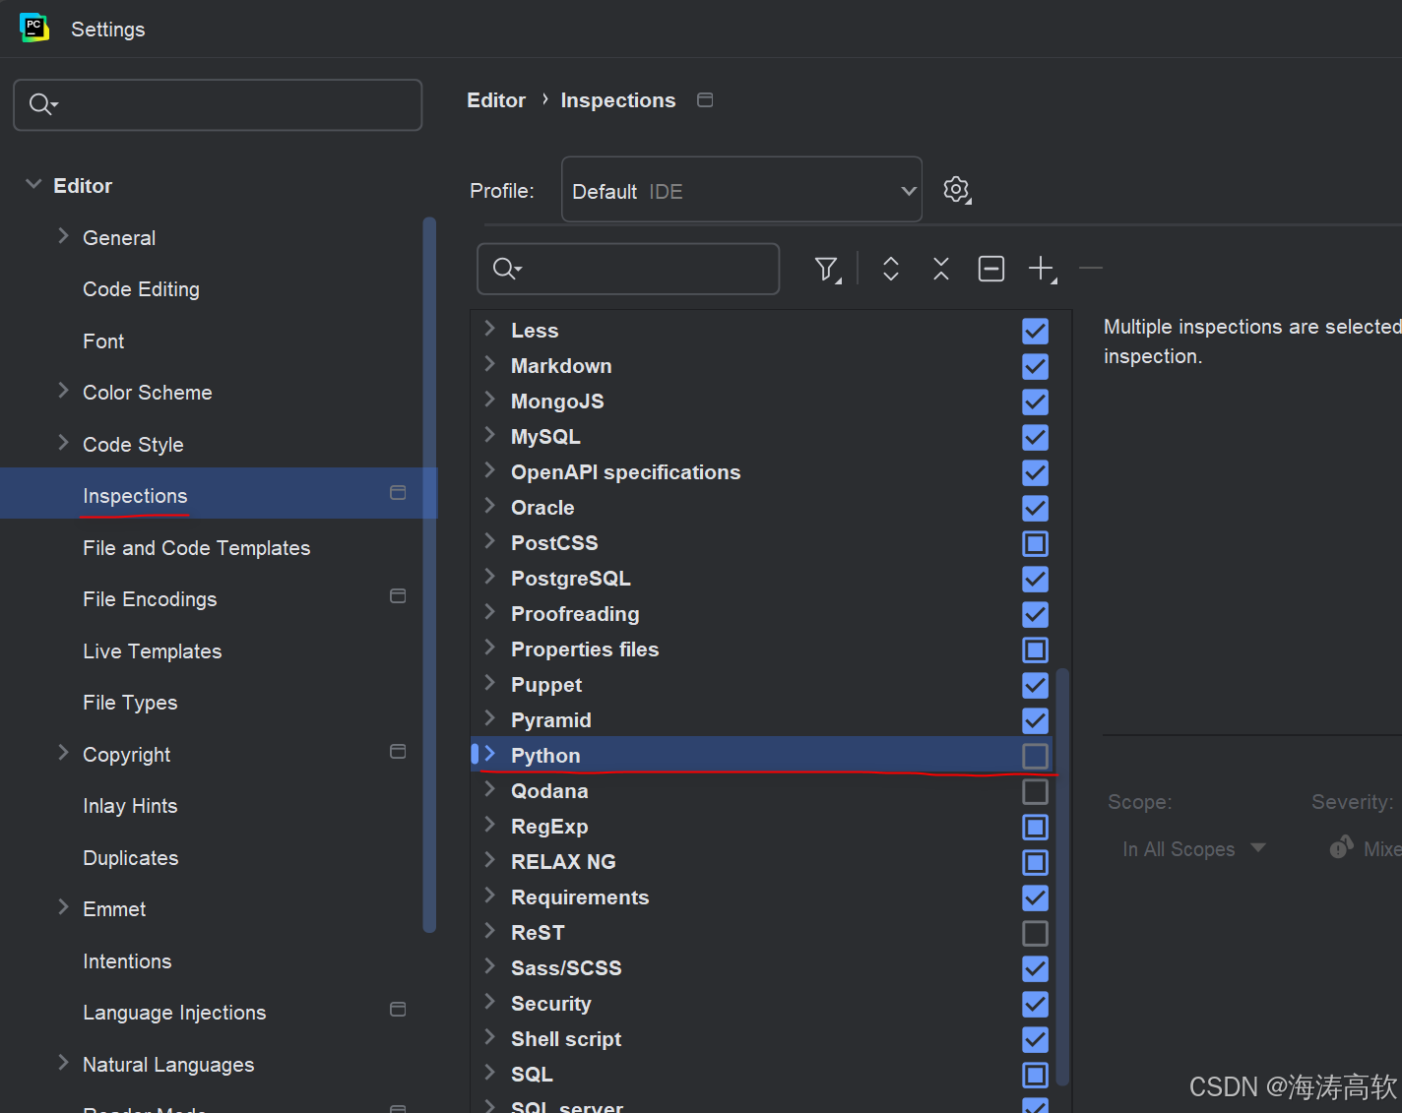Viewport: 1402px width, 1113px height.
Task: Uncheck the Less inspections checkbox
Action: [1035, 331]
